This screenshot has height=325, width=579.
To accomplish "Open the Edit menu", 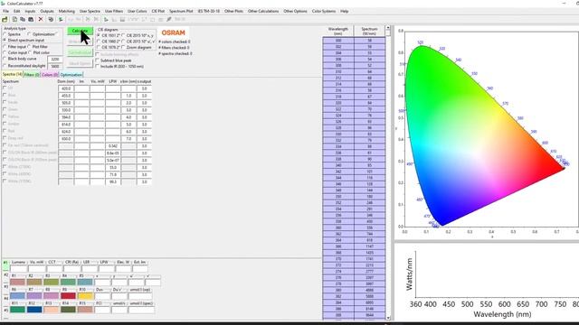I will (x=16, y=11).
